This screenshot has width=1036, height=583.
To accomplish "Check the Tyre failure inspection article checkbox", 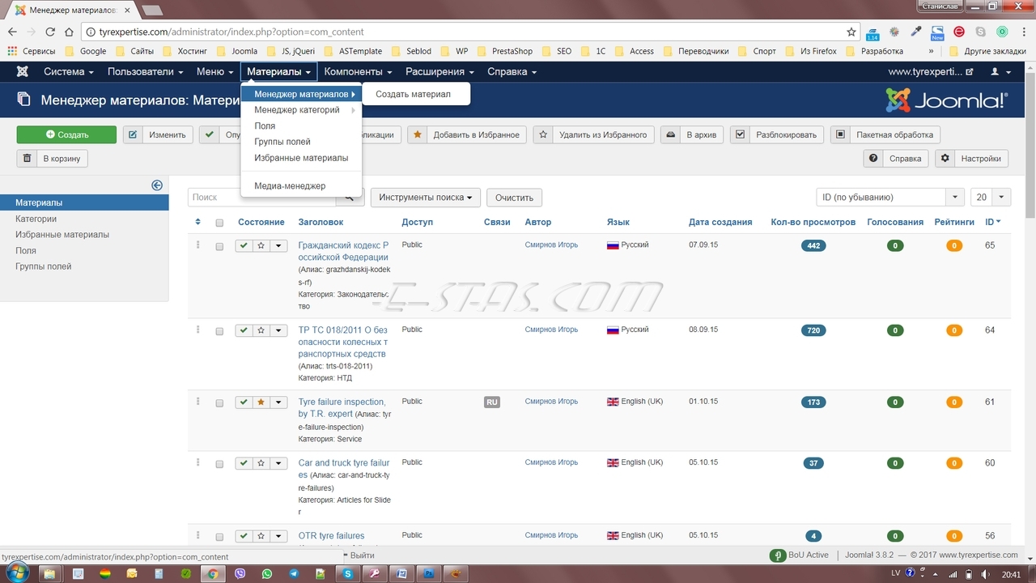I will pyautogui.click(x=219, y=403).
